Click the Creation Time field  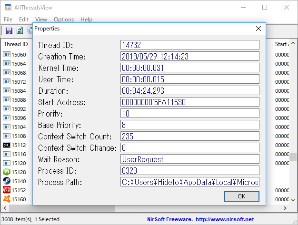[190, 57]
